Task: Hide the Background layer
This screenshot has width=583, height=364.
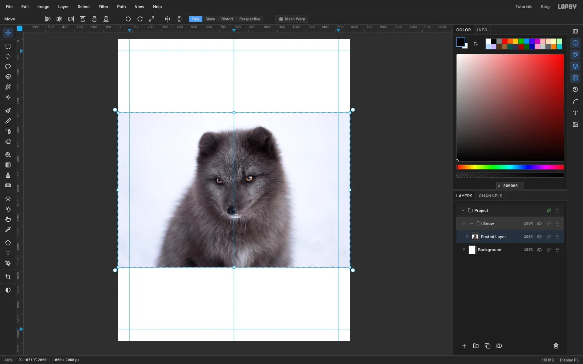Action: coord(539,250)
